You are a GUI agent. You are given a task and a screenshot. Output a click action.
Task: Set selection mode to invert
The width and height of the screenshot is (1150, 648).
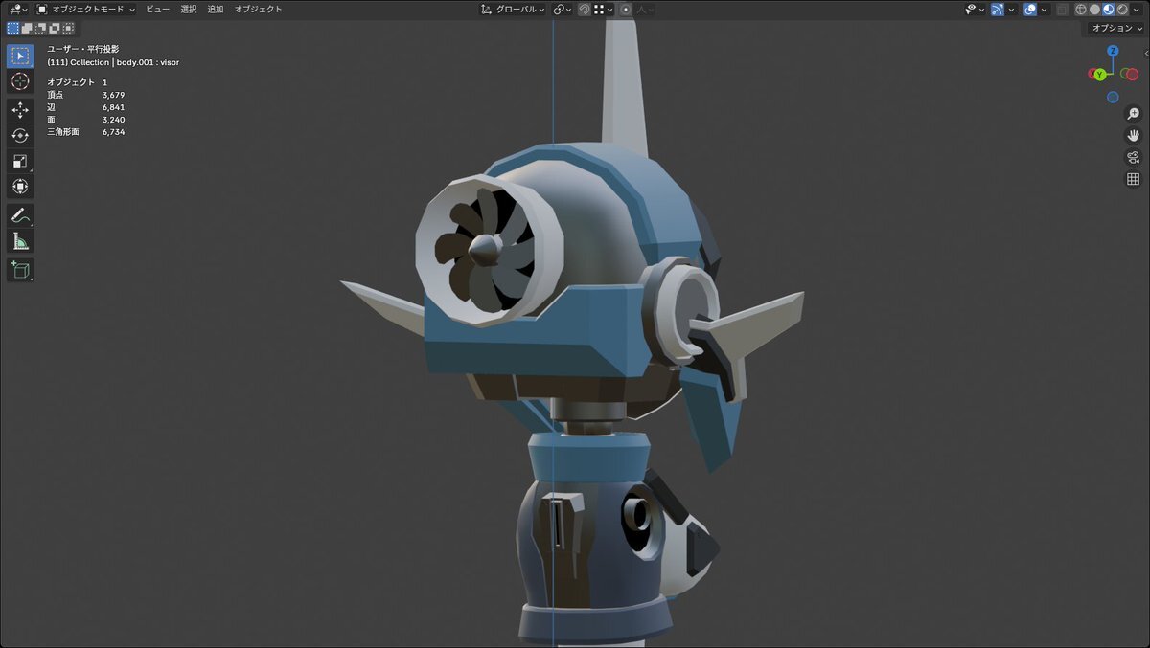click(54, 29)
